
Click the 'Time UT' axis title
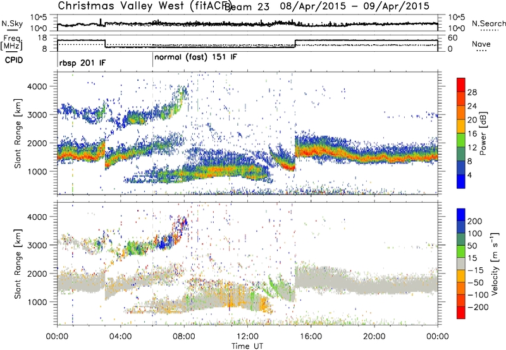[247, 346]
